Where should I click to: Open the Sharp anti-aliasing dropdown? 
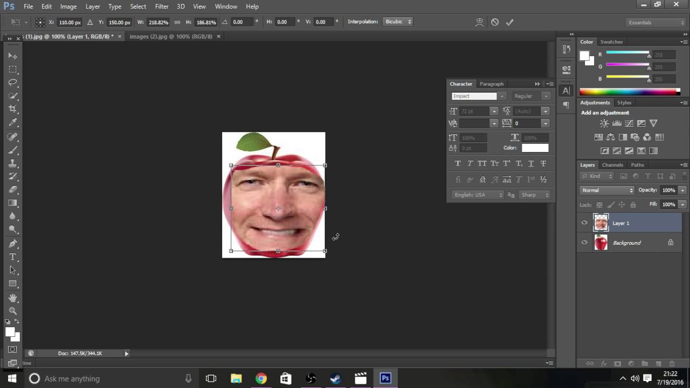point(535,195)
